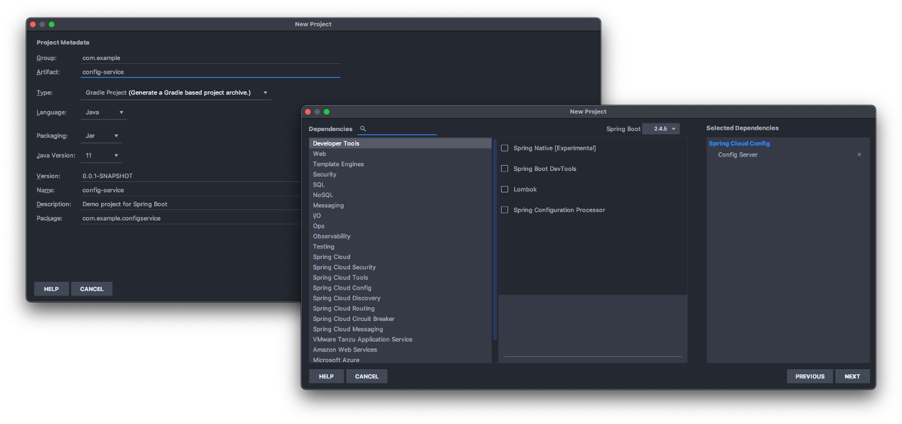This screenshot has width=902, height=424.
Task: Select the Spring Cloud Messaging category
Action: pos(400,329)
